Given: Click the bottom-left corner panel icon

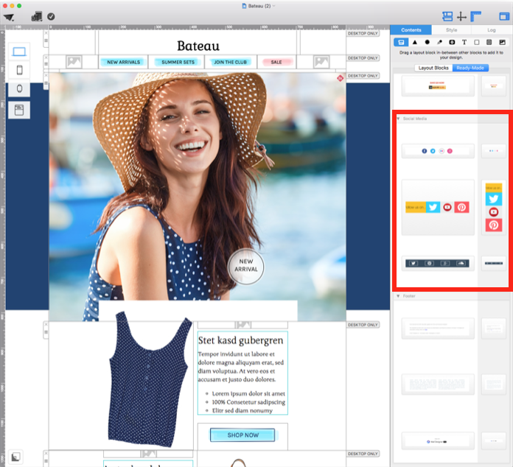Looking at the screenshot, I should pyautogui.click(x=15, y=457).
